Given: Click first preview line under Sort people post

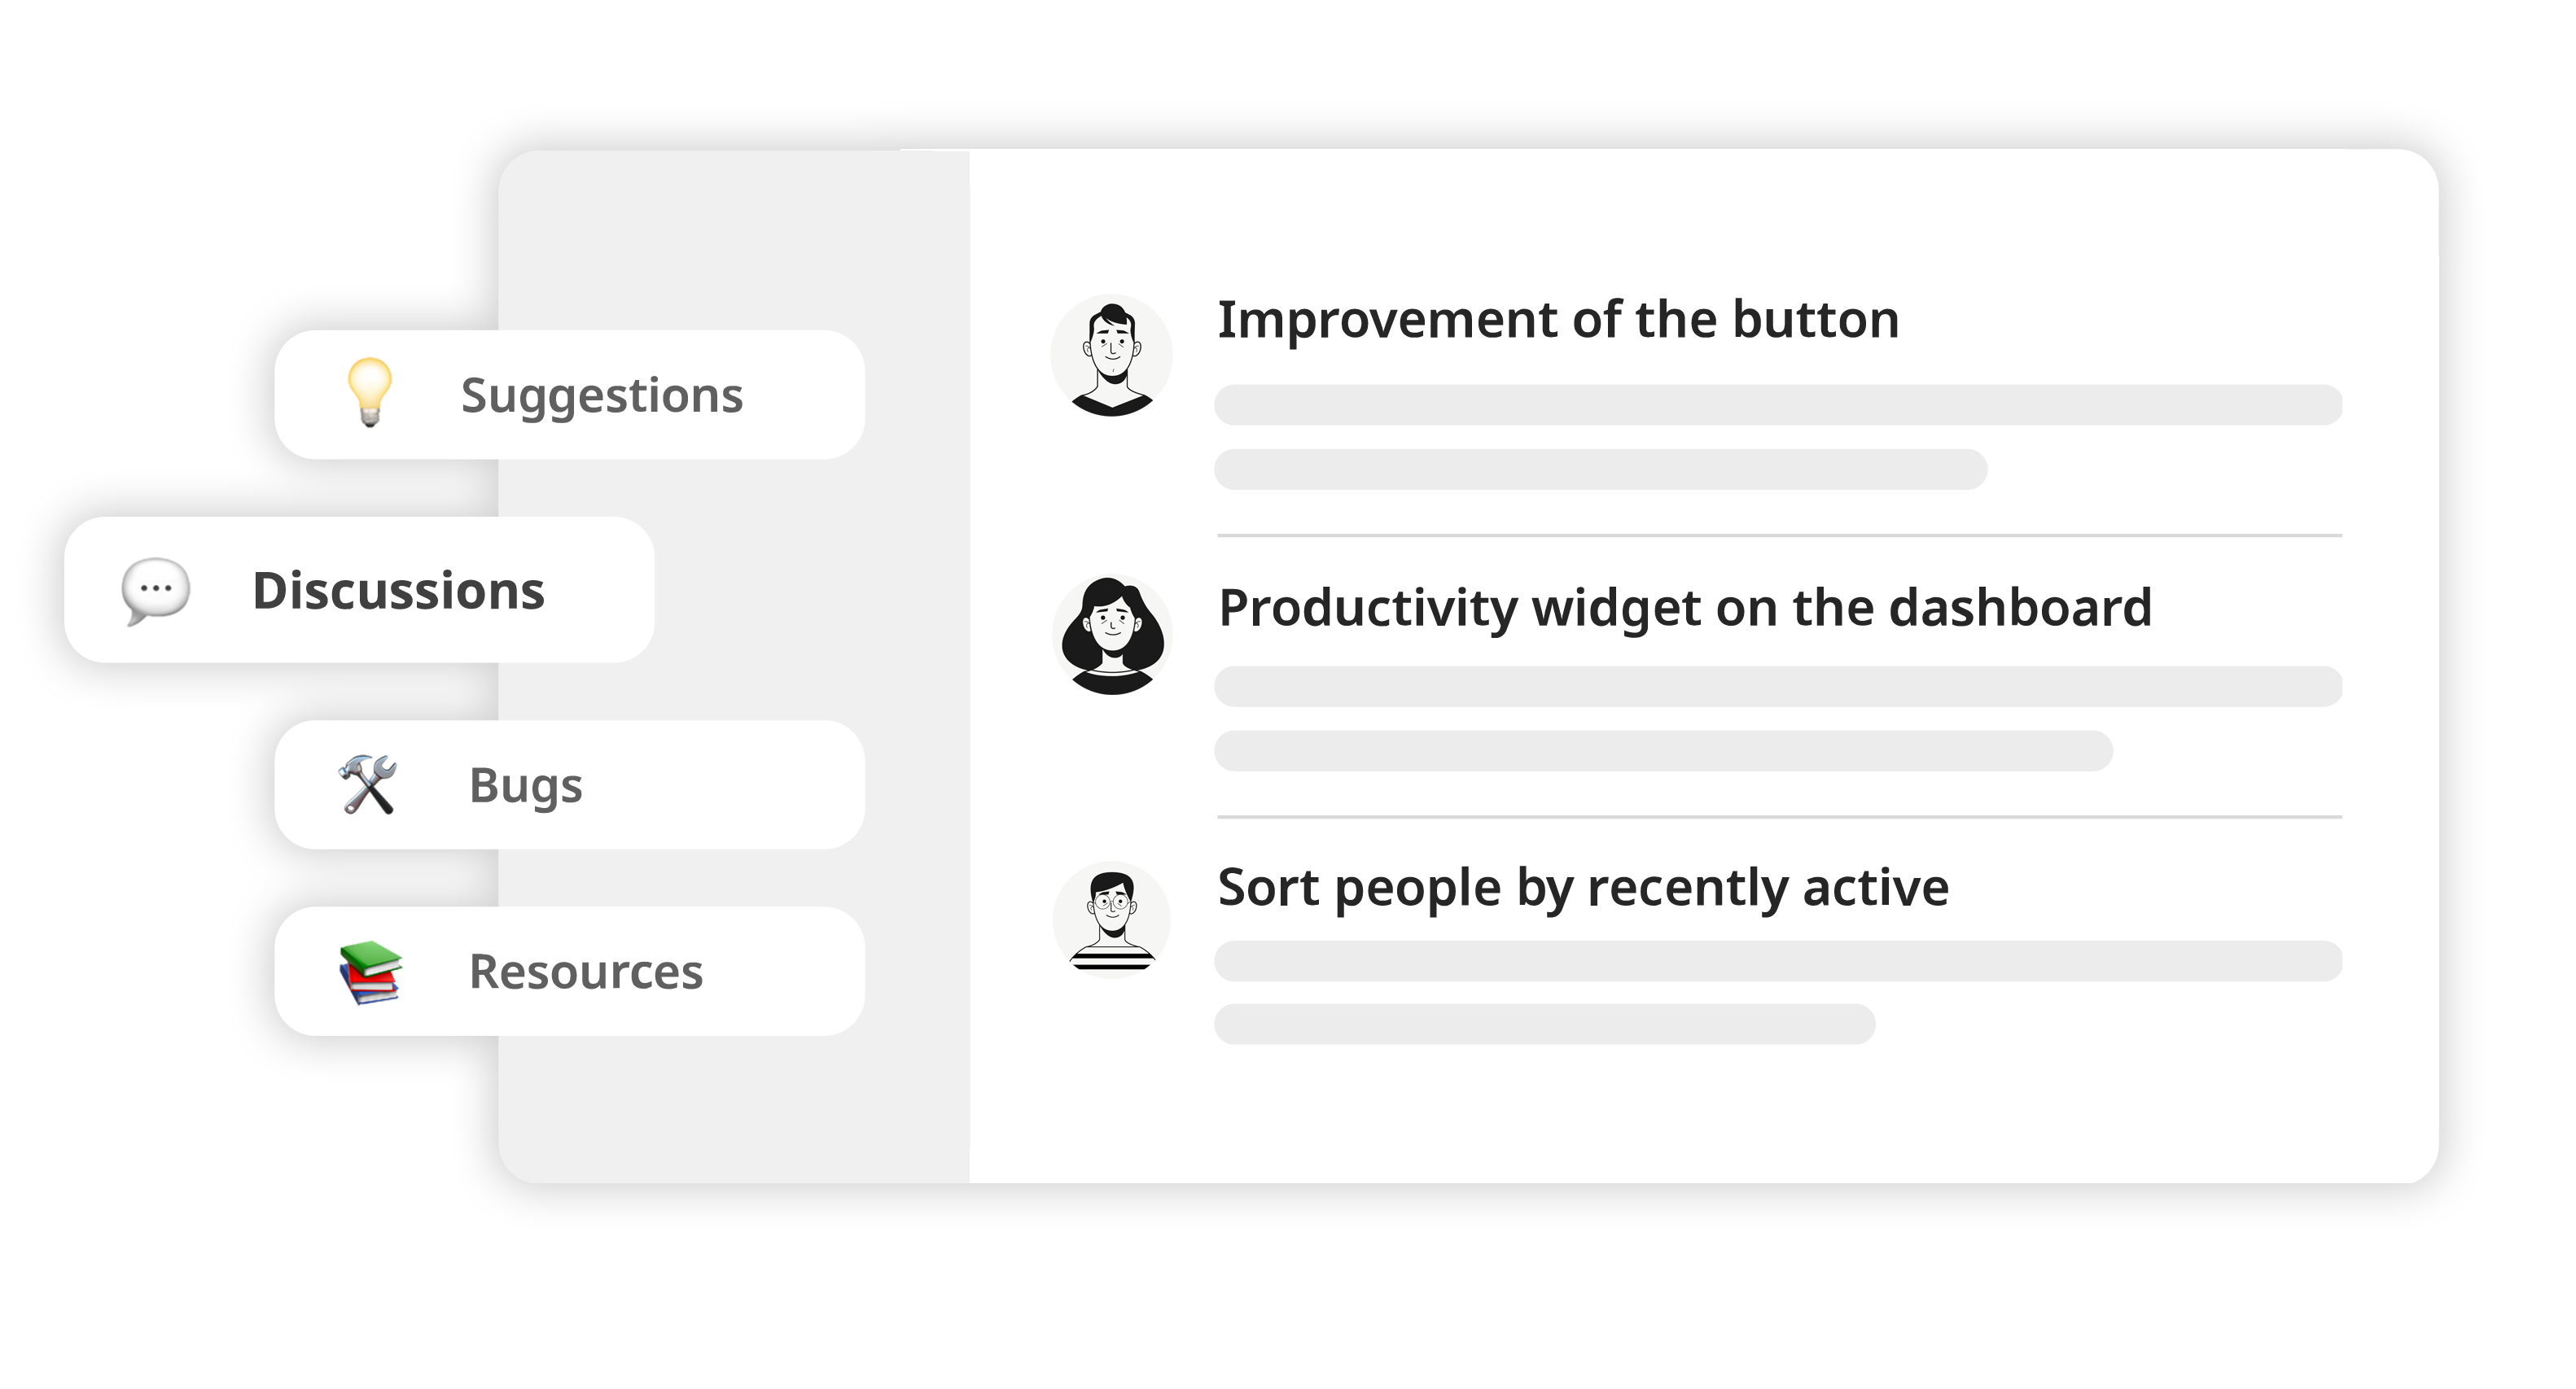Looking at the screenshot, I should tap(1777, 960).
